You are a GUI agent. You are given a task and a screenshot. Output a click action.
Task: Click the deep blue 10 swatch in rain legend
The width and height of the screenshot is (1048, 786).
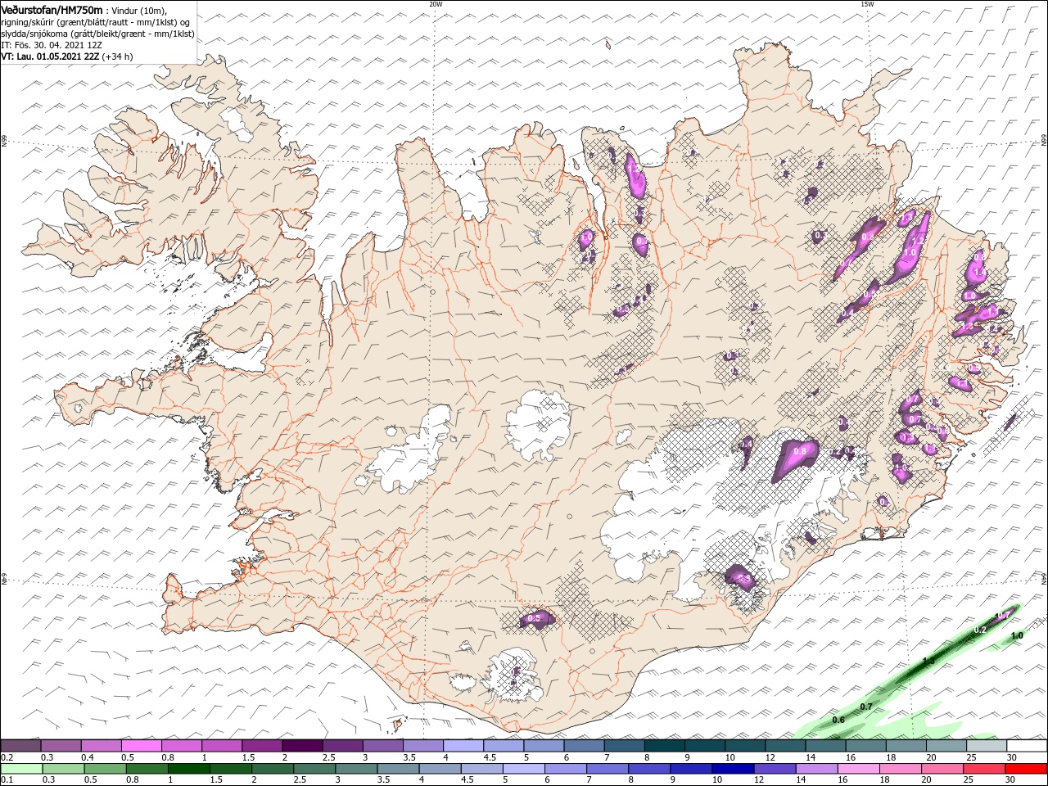(734, 769)
